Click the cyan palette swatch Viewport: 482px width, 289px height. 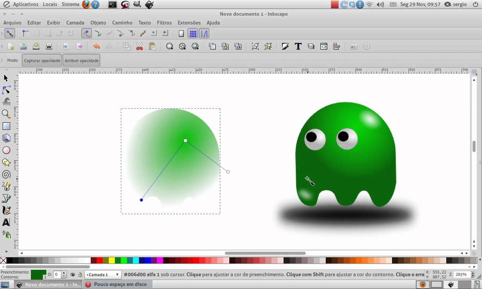pos(137,261)
